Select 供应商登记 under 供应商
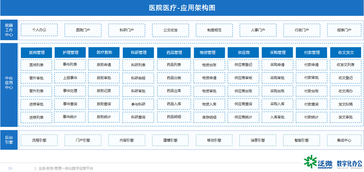 pyautogui.click(x=243, y=65)
